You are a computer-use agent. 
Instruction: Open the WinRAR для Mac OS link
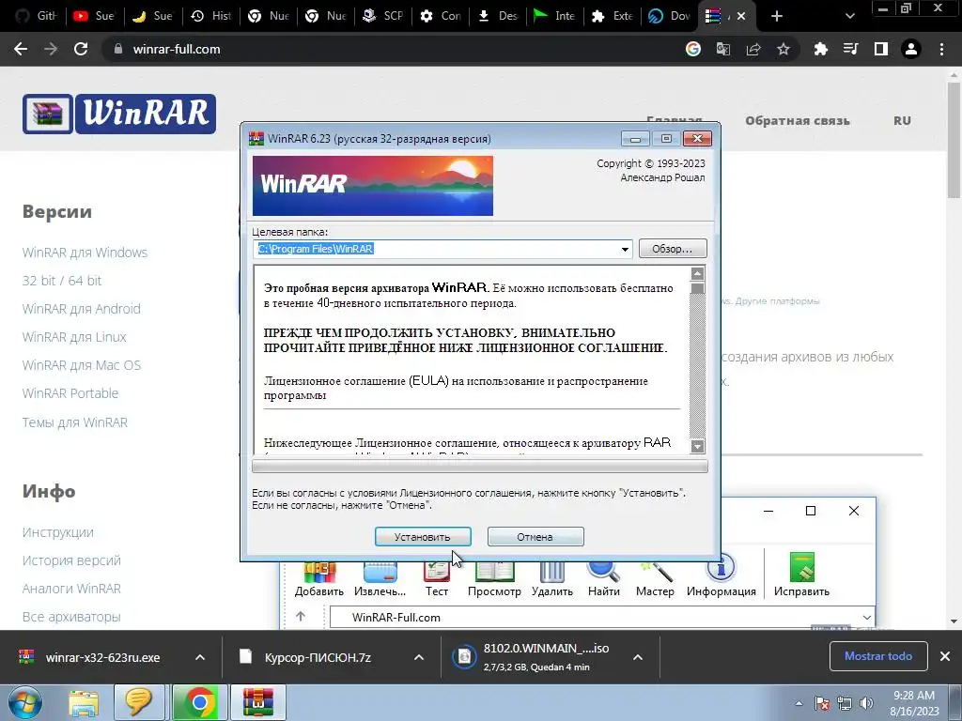[82, 365]
